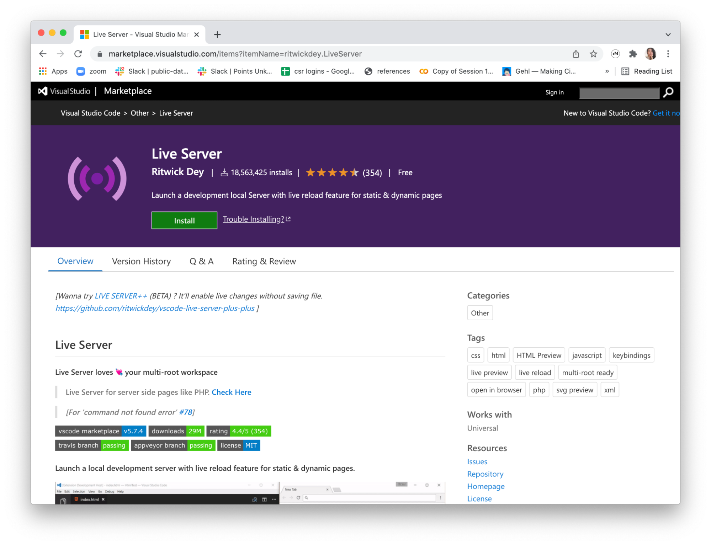Open a new browser tab

tap(217, 34)
